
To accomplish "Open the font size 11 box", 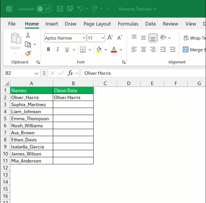I will click(x=96, y=38).
